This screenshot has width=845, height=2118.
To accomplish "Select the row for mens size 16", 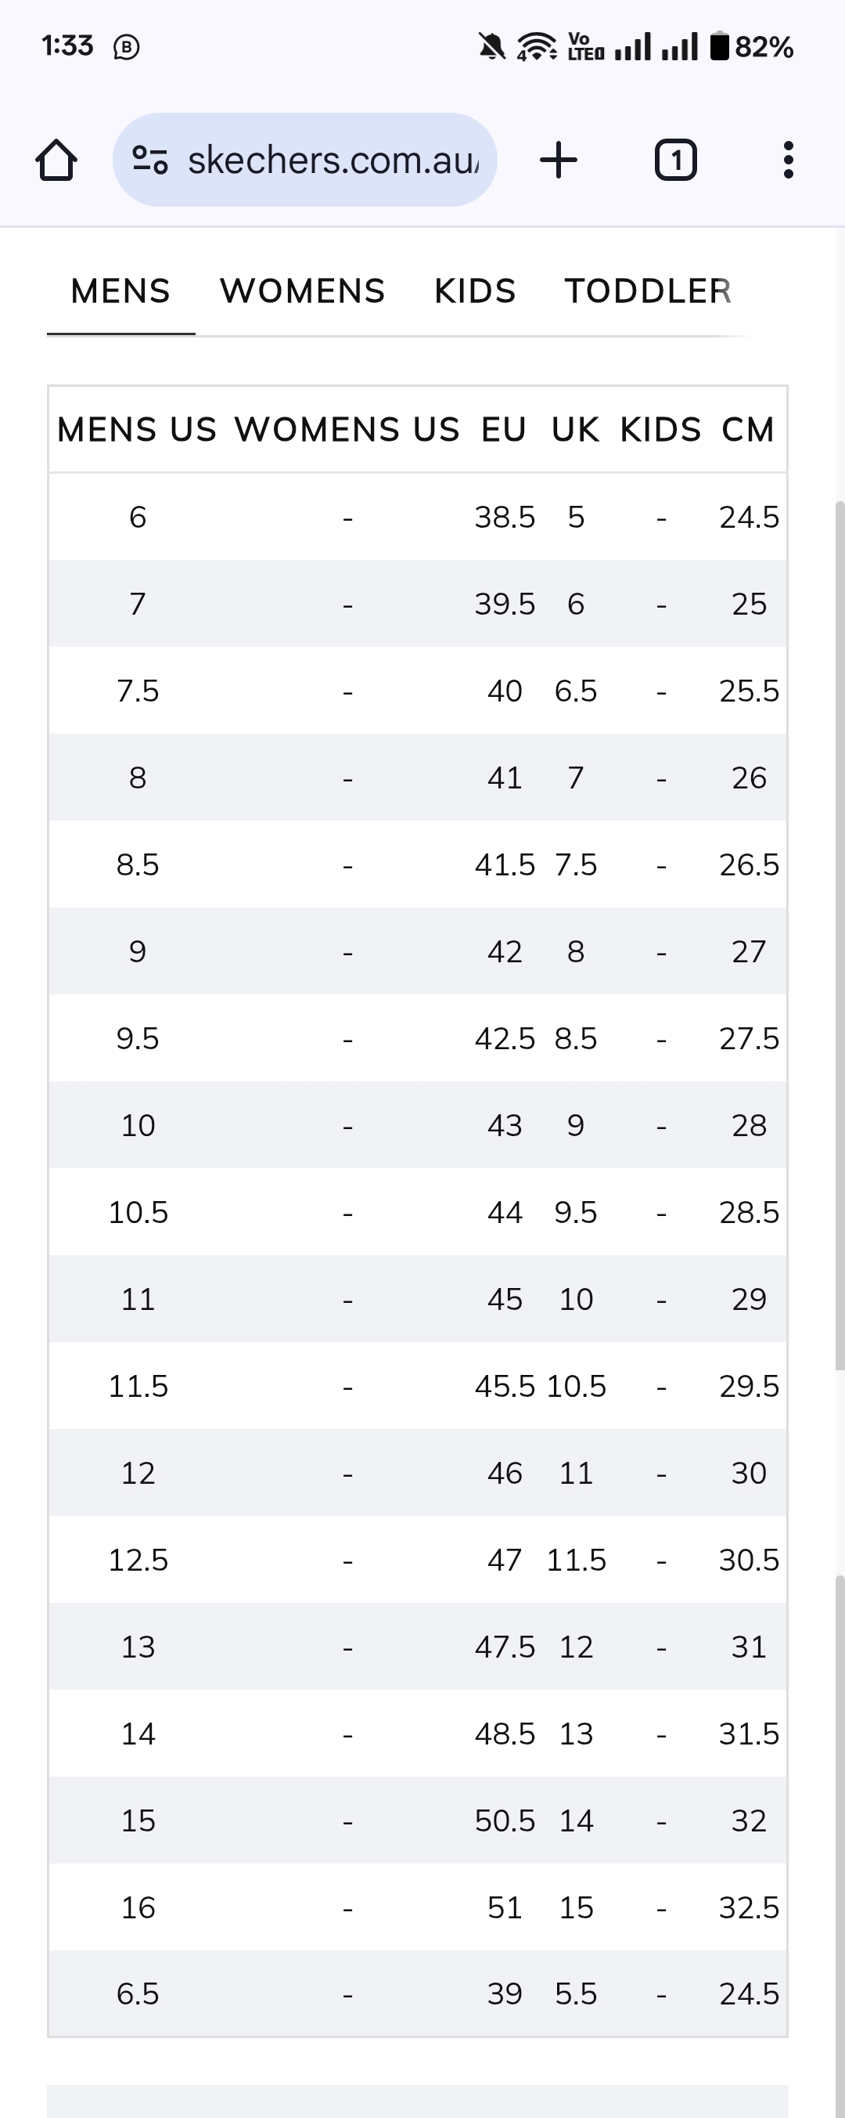I will coord(418,1907).
